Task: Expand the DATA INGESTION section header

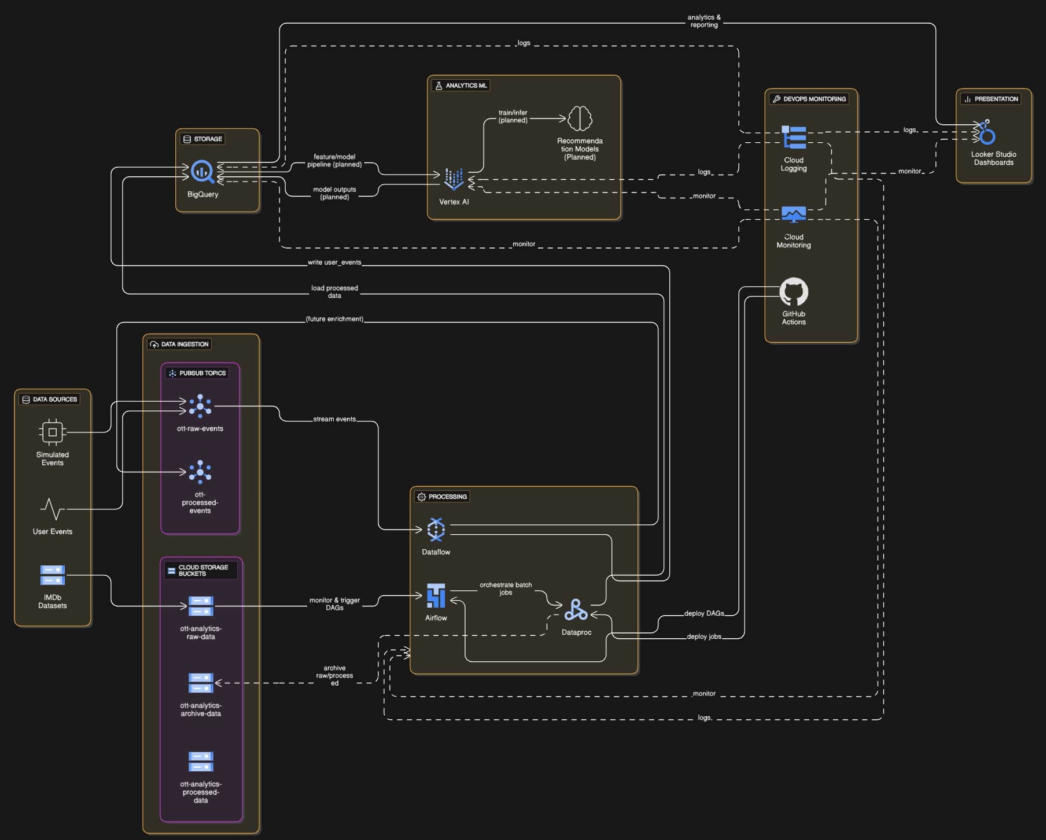Action: [179, 344]
